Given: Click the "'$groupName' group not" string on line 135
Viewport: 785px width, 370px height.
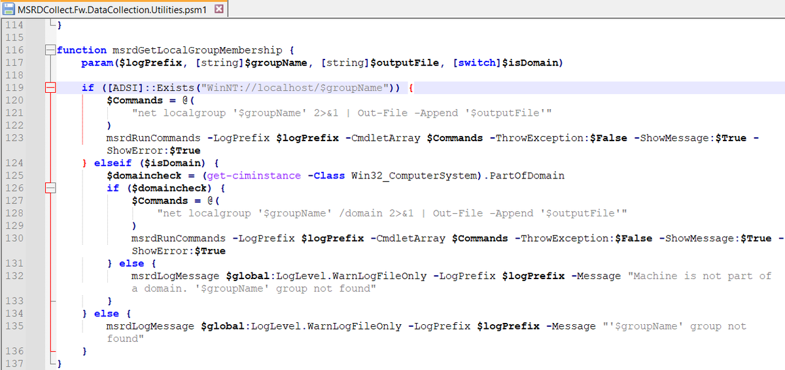Looking at the screenshot, I should click(x=674, y=326).
